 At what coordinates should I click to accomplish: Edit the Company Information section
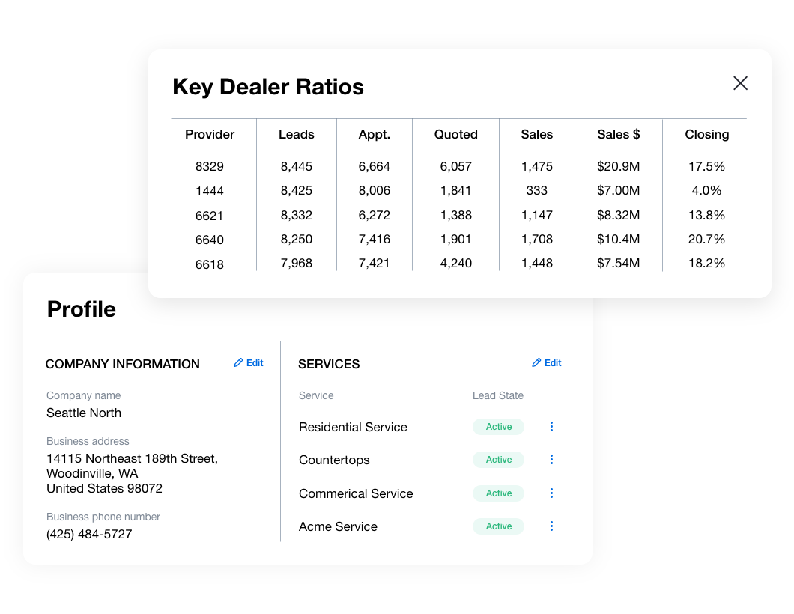point(249,363)
